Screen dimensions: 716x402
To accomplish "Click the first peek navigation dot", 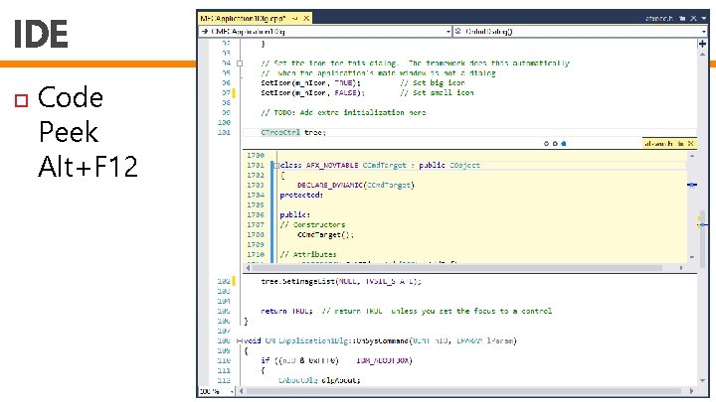I will 546,144.
